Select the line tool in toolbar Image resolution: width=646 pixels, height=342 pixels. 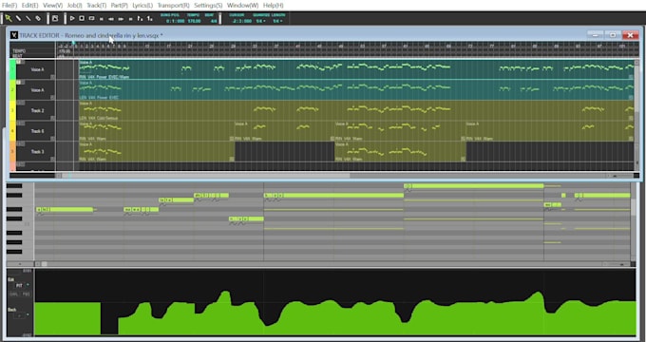point(28,18)
